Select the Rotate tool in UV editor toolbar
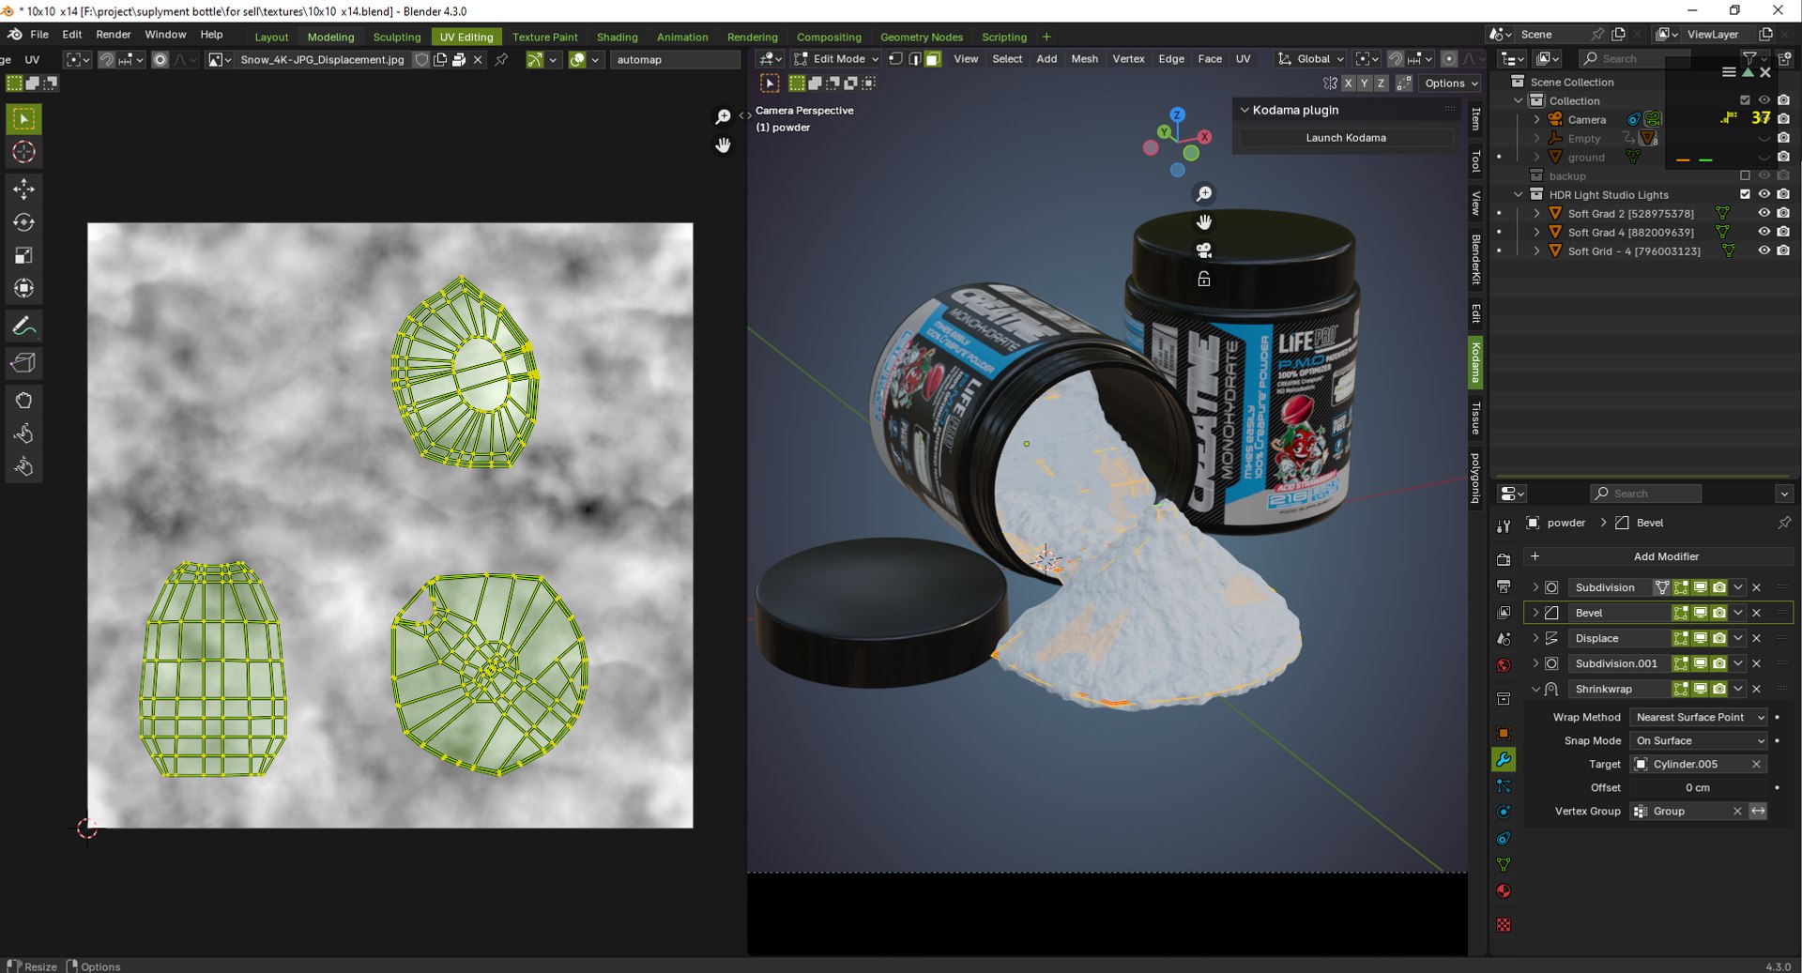This screenshot has width=1802, height=973. coord(23,222)
